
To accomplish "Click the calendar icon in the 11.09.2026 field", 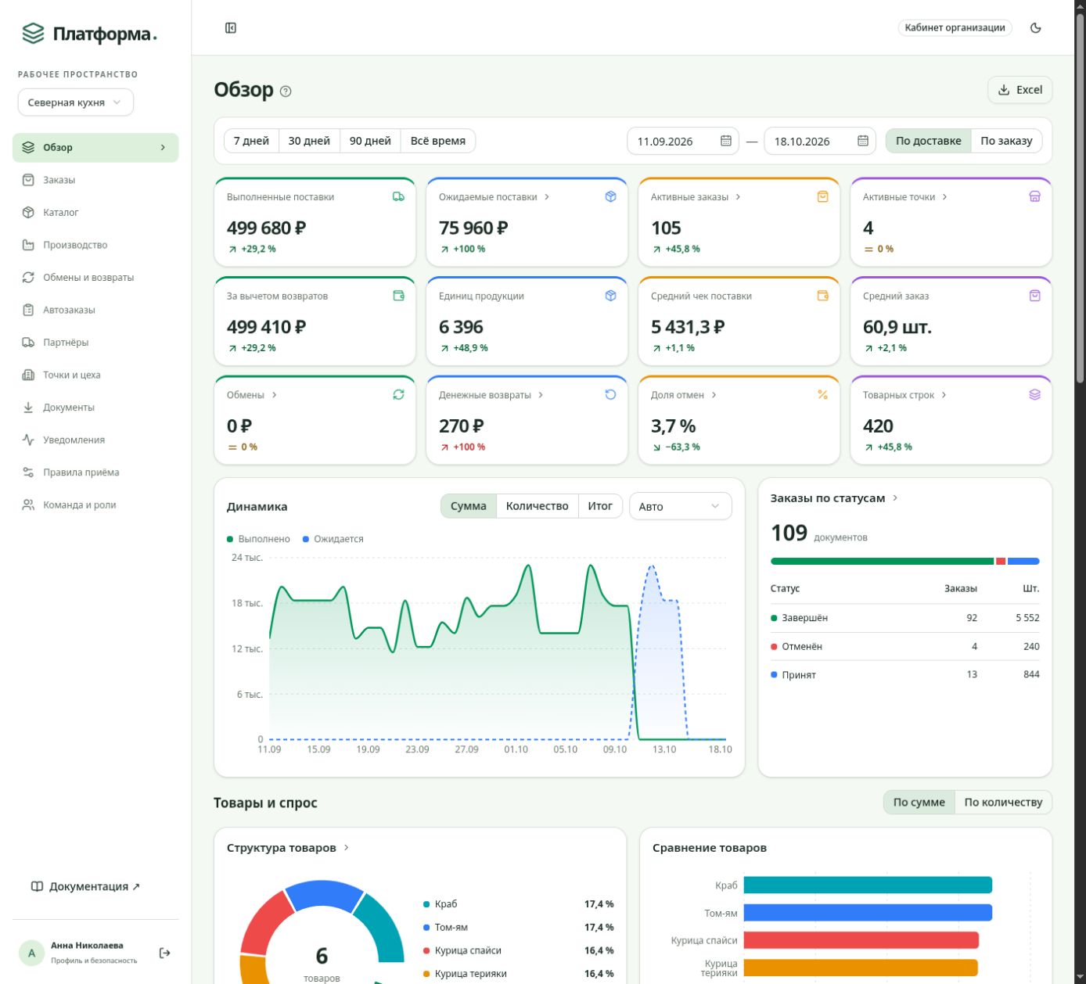I will coord(726,141).
